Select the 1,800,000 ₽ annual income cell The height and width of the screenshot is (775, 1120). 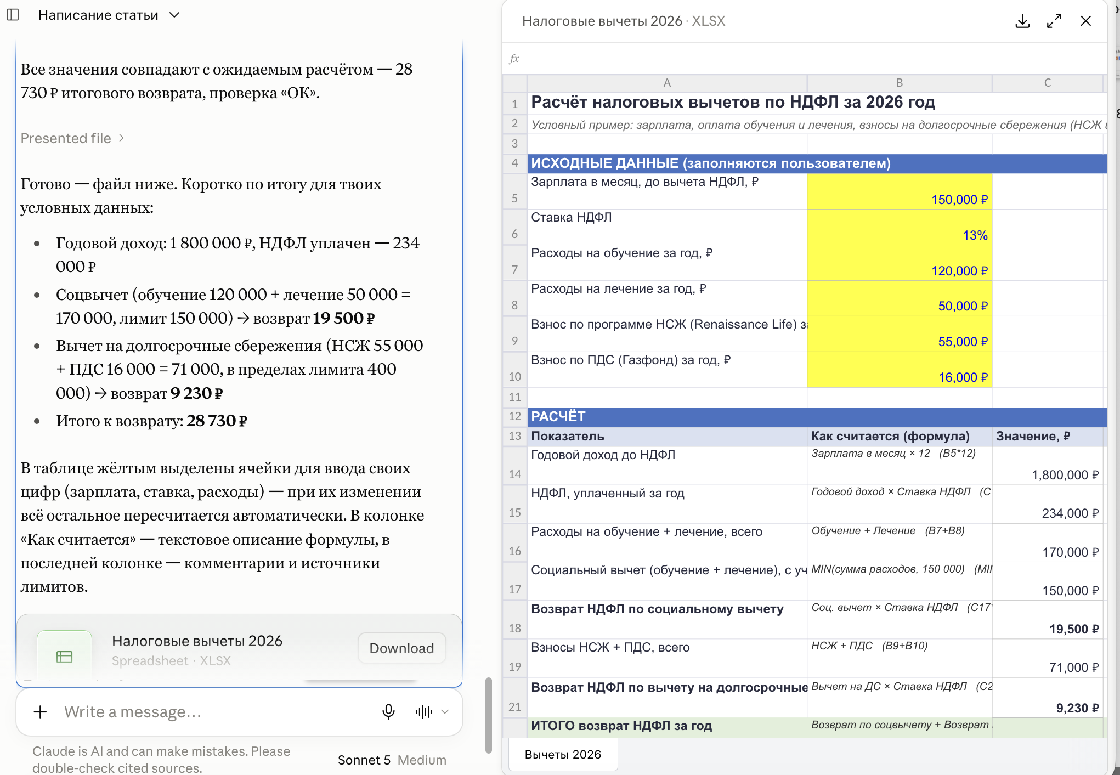(1048, 466)
